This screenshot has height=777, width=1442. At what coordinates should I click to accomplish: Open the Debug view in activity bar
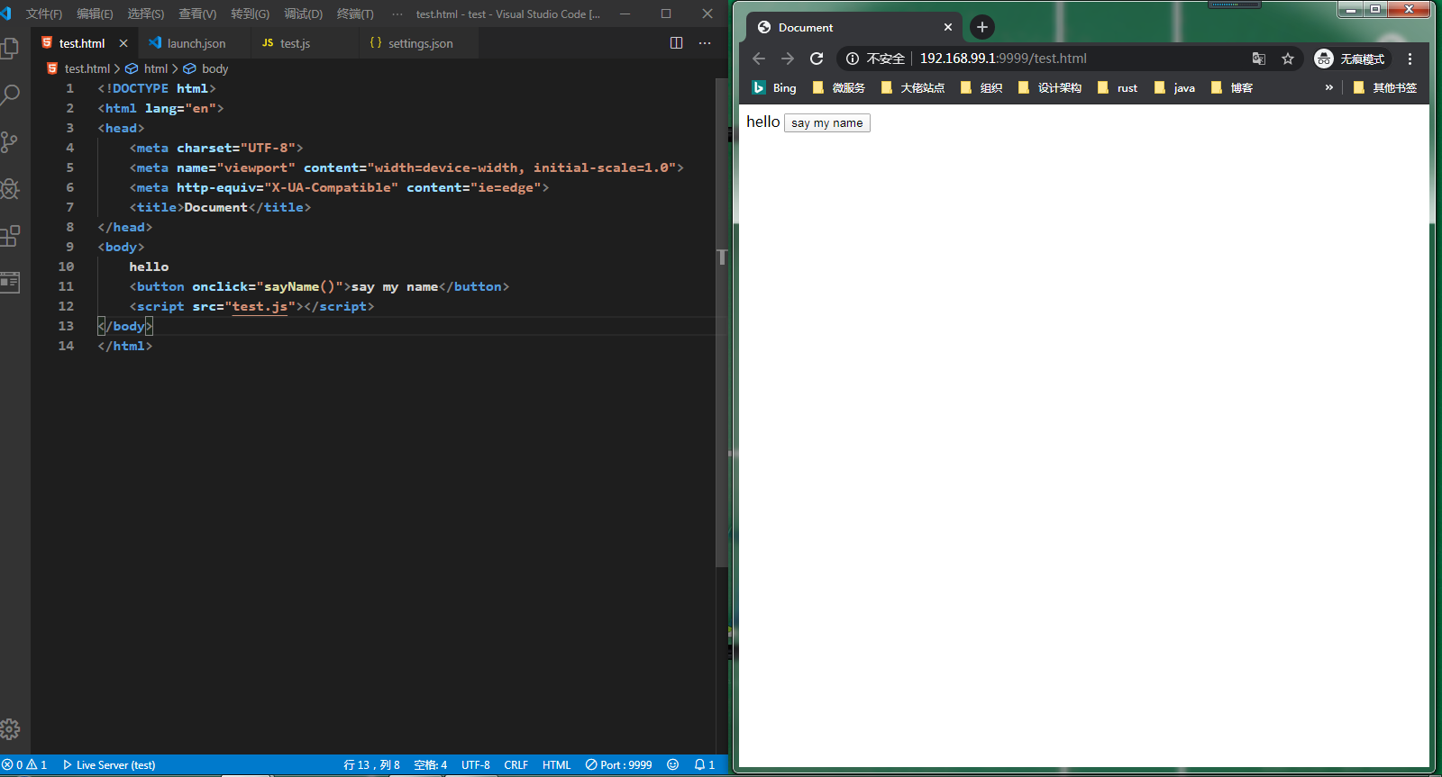click(x=9, y=189)
